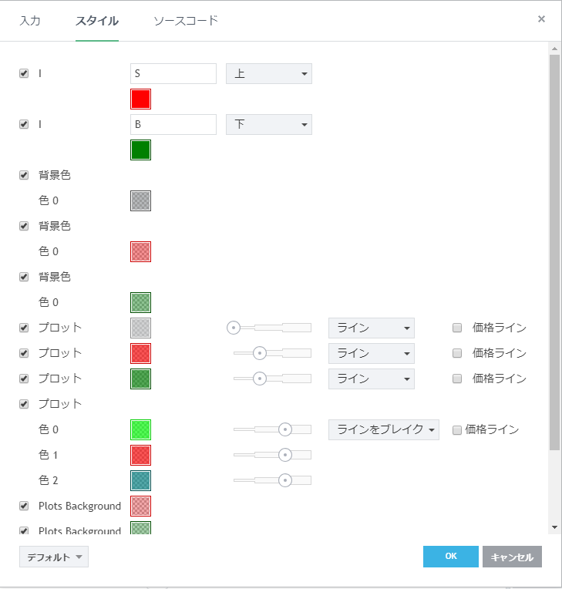This screenshot has height=589, width=562.
Task: Click the red color swatch under S
Action: pyautogui.click(x=140, y=99)
